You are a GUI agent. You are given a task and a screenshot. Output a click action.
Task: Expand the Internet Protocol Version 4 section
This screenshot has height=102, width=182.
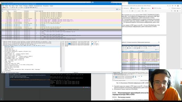click(2, 44)
